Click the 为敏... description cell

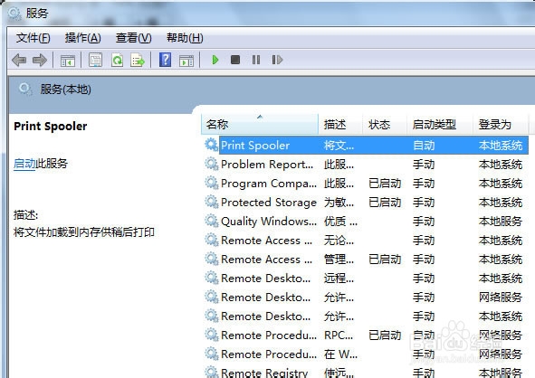(339, 203)
